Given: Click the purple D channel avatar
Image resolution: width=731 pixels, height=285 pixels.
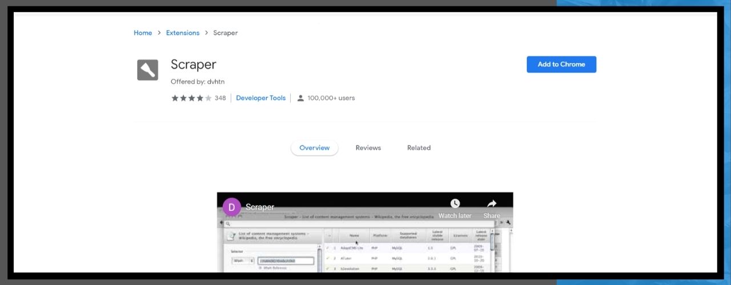Looking at the screenshot, I should [231, 207].
